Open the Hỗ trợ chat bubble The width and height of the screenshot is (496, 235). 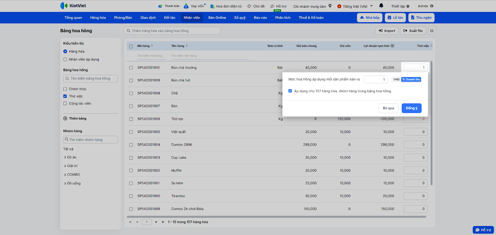click(x=483, y=230)
